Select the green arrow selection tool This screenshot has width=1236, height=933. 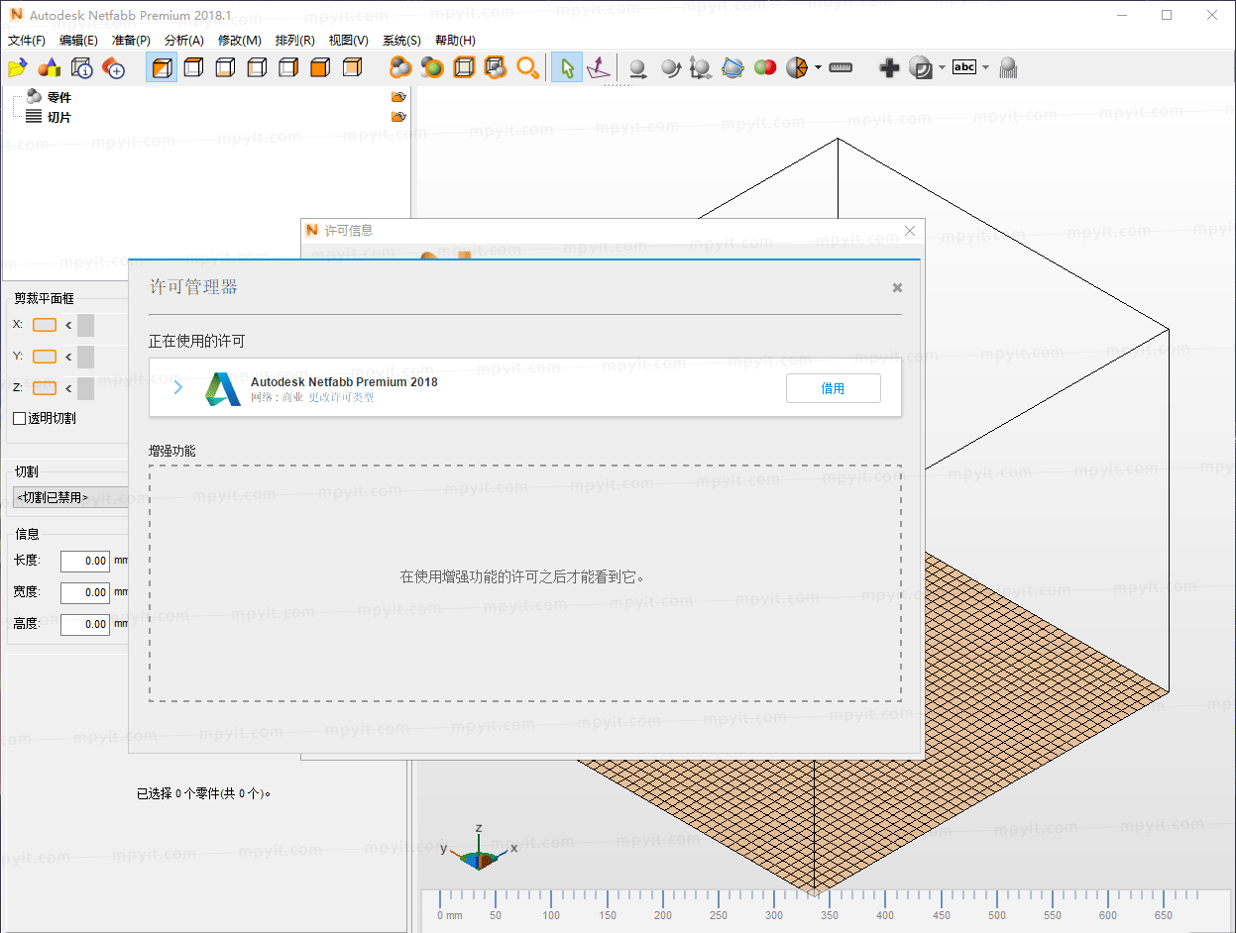coord(567,67)
